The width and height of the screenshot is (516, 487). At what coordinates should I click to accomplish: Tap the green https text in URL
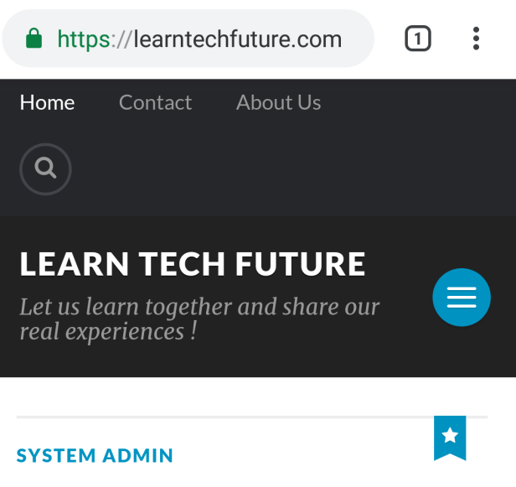click(x=84, y=39)
